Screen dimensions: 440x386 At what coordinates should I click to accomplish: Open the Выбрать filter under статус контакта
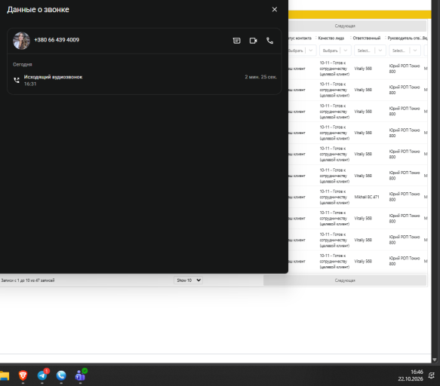pyautogui.click(x=302, y=51)
